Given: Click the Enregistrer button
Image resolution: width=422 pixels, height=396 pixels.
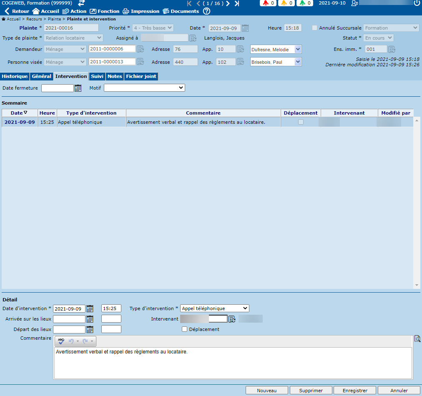Looking at the screenshot, I should click(355, 391).
